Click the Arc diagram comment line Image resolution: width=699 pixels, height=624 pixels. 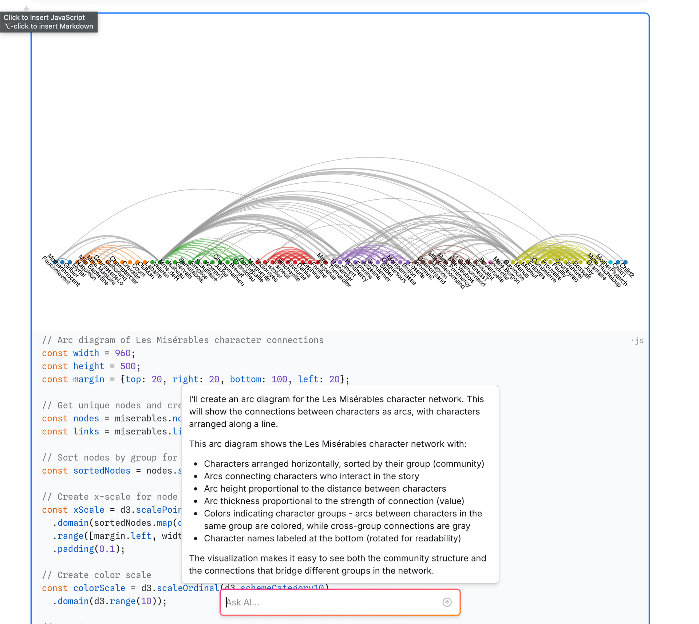click(182, 340)
